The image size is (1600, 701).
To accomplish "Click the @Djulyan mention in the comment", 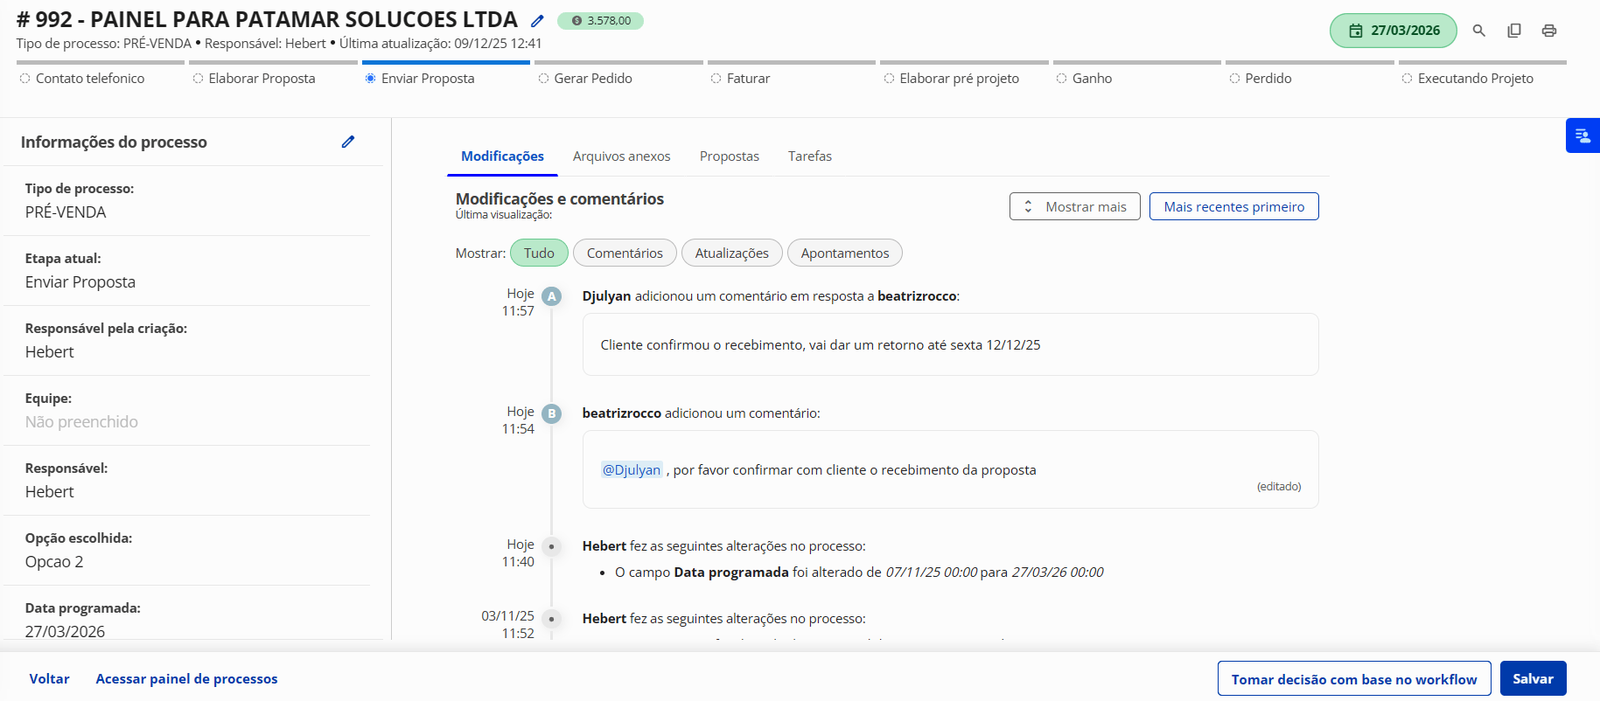I will 631,470.
